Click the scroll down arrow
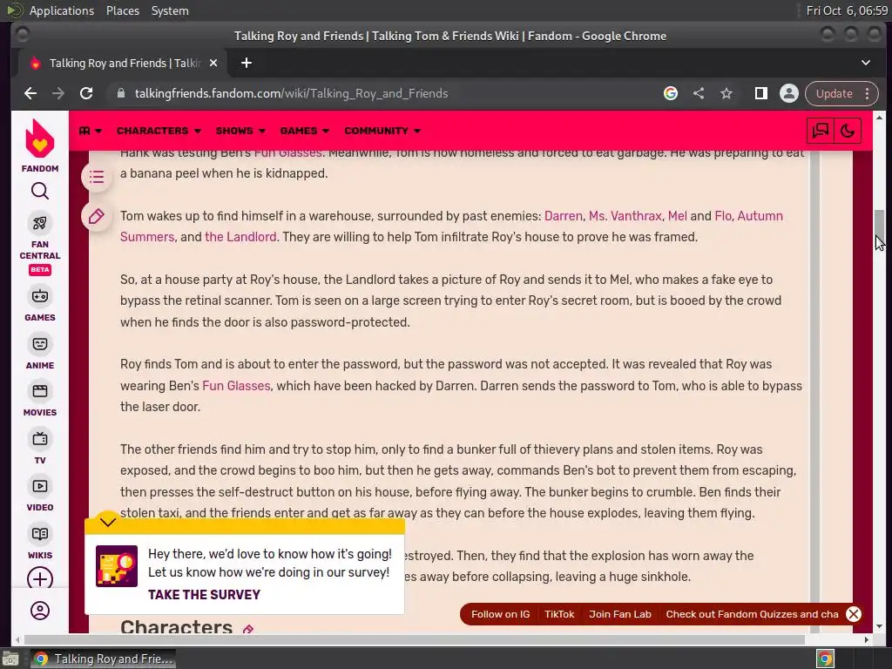The image size is (892, 669). pyautogui.click(x=880, y=627)
